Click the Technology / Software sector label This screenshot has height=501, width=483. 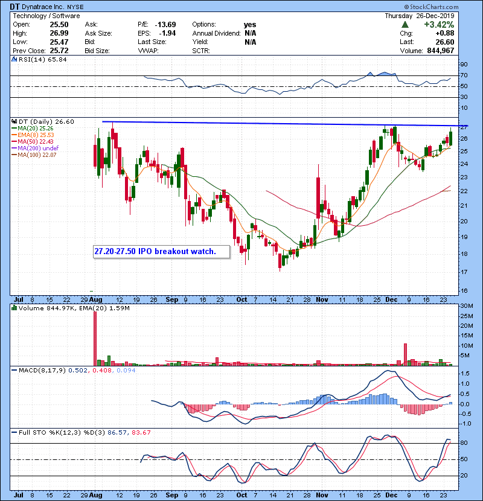46,16
